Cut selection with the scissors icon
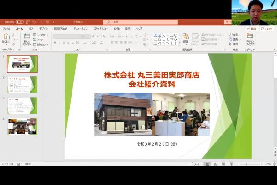This screenshot has width=277, height=185. [13, 35]
